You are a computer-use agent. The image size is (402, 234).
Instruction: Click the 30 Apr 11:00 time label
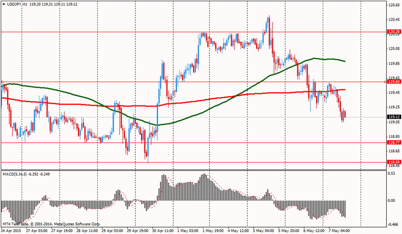pos(163,231)
